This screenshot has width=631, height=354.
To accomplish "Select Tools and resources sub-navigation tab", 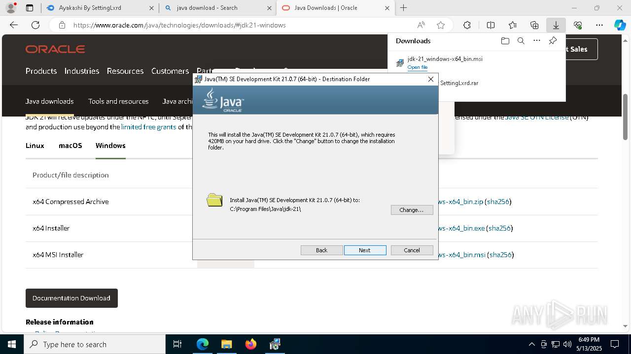I will (118, 101).
